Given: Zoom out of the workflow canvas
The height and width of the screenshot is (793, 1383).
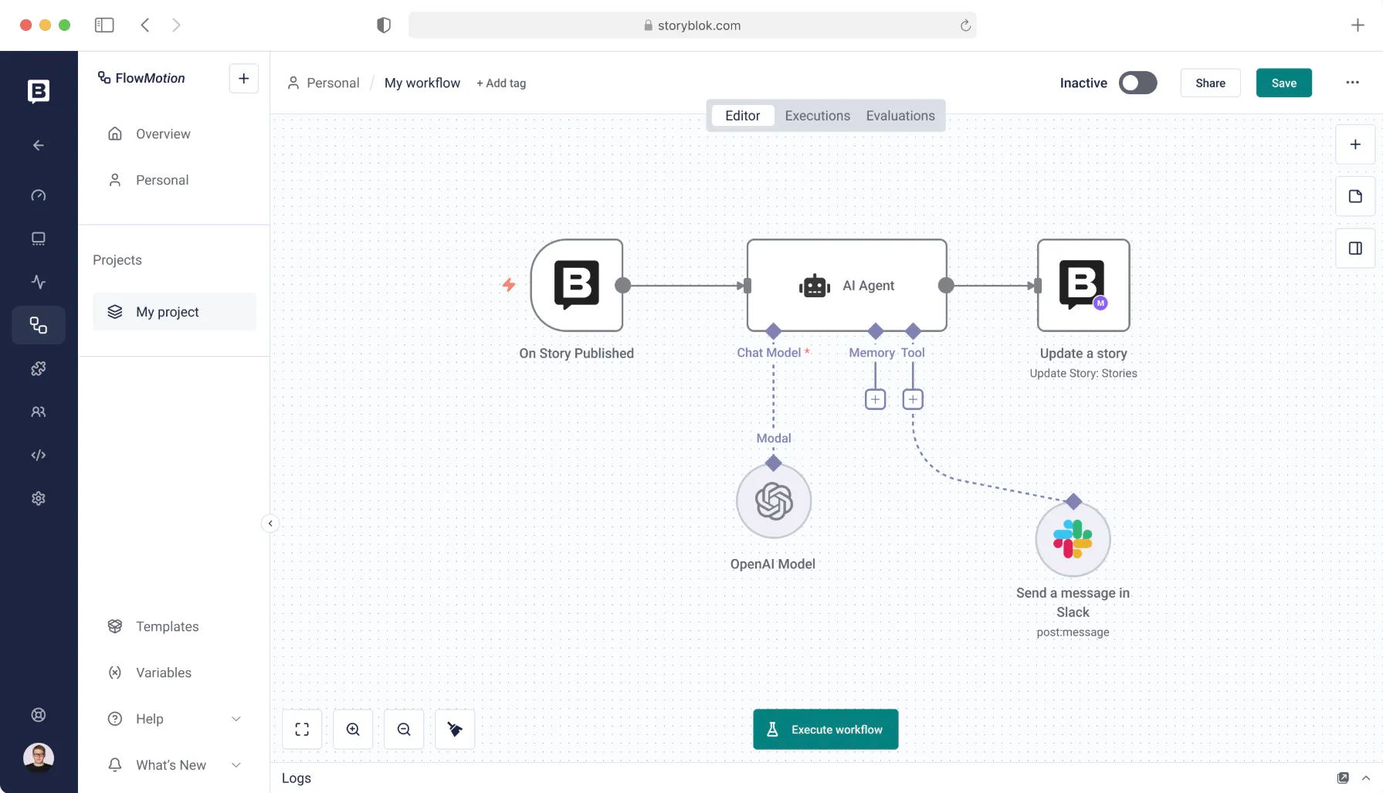Looking at the screenshot, I should 404,729.
